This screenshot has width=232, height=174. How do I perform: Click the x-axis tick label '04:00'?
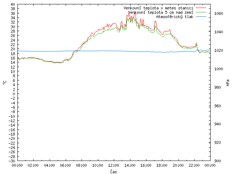(49, 165)
